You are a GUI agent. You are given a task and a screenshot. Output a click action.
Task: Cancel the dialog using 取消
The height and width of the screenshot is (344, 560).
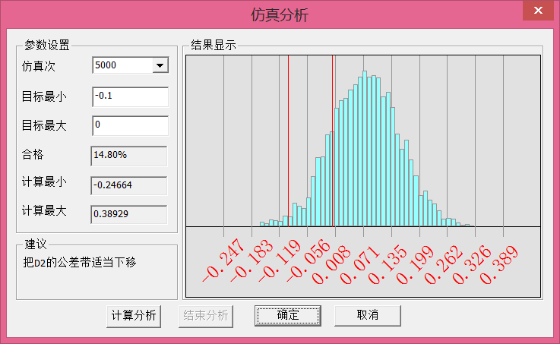367,315
